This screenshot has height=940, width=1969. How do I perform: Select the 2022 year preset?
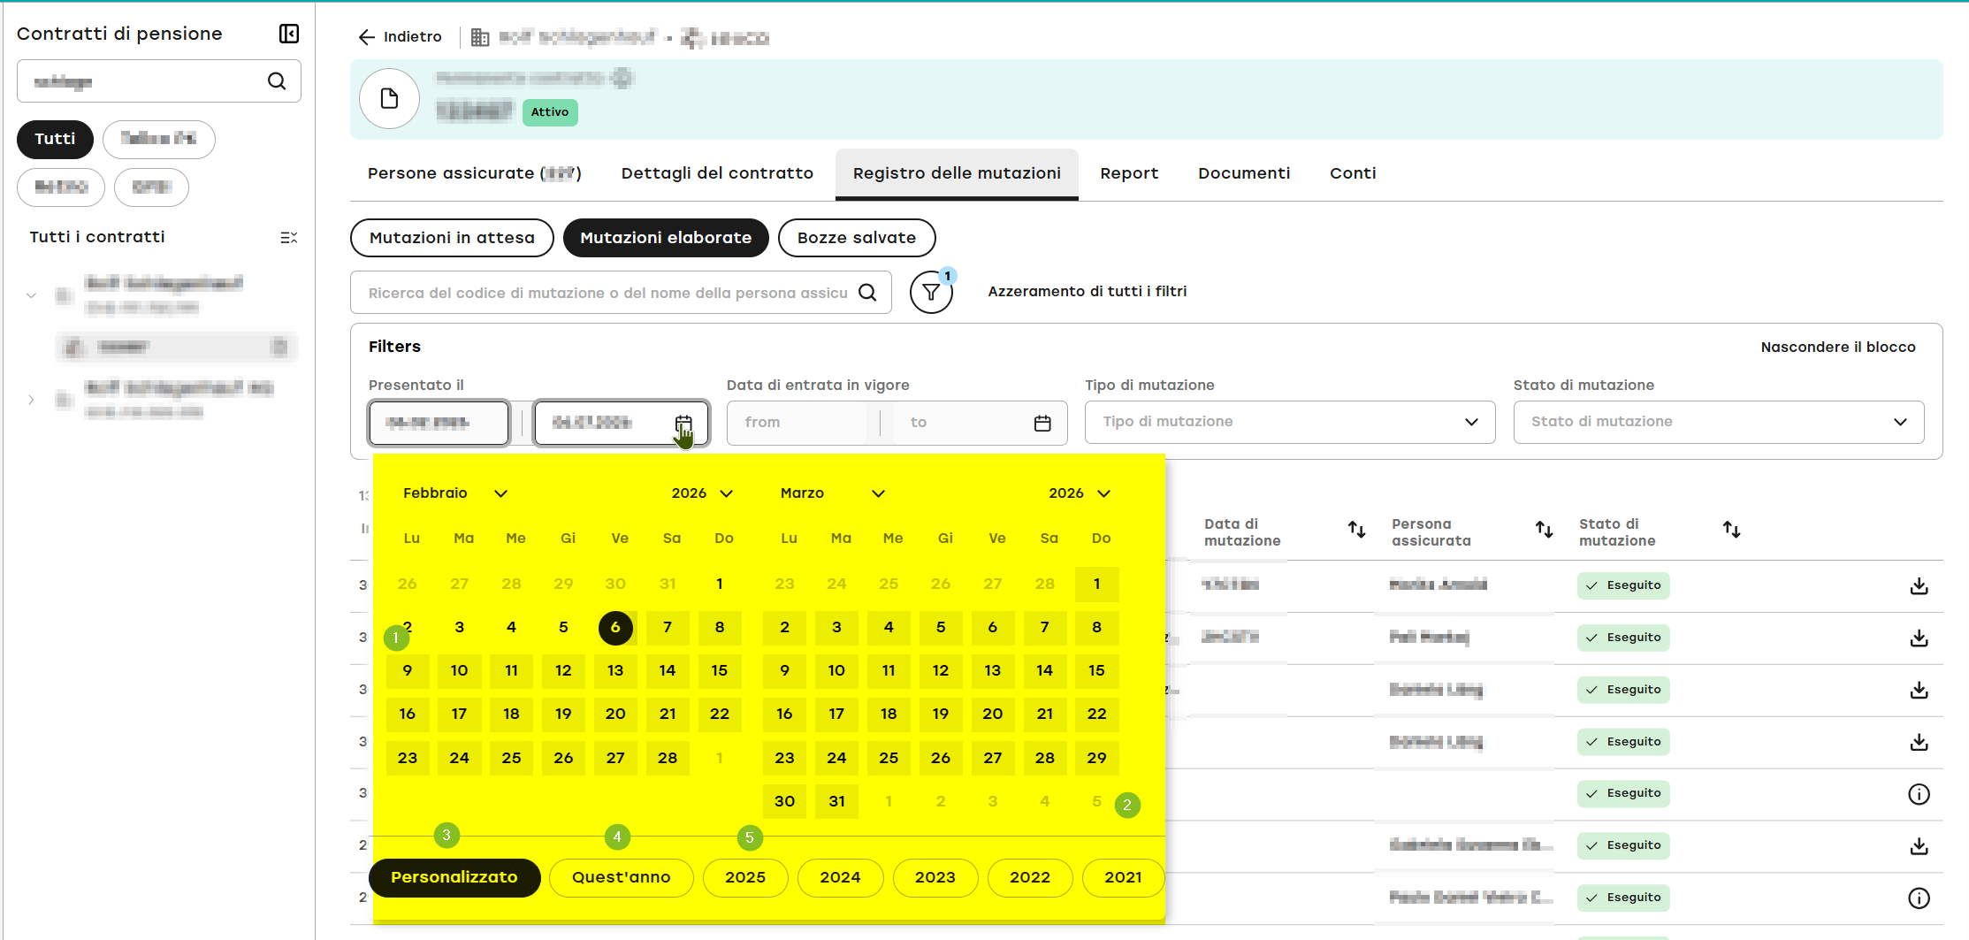[1030, 878]
